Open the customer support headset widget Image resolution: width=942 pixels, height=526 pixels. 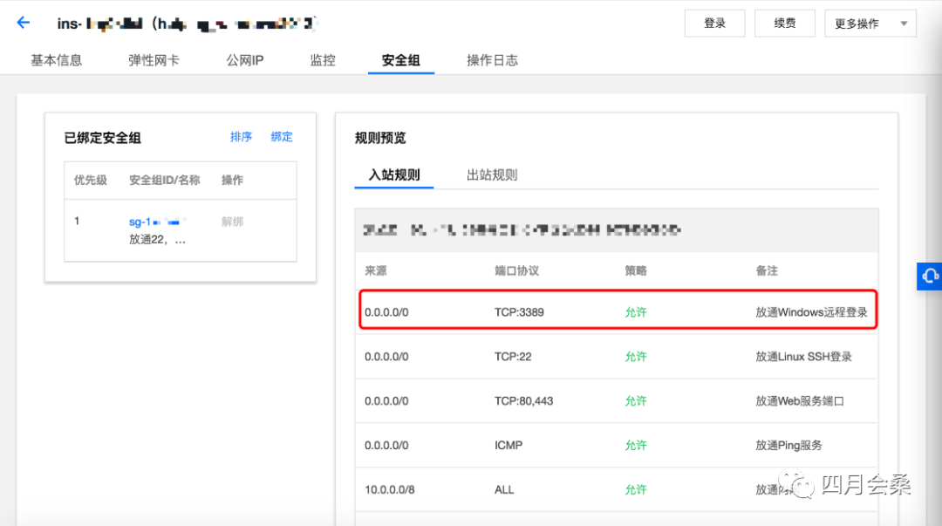click(930, 276)
